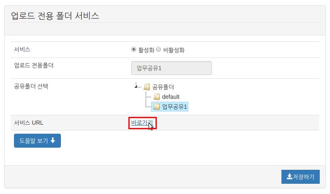This screenshot has width=330, height=194.
Task: Click the 공유폴더 root folder icon
Action: coord(147,87)
